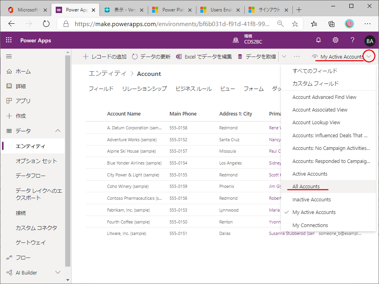
Task: Add this page to favorites star
Action: click(x=295, y=24)
